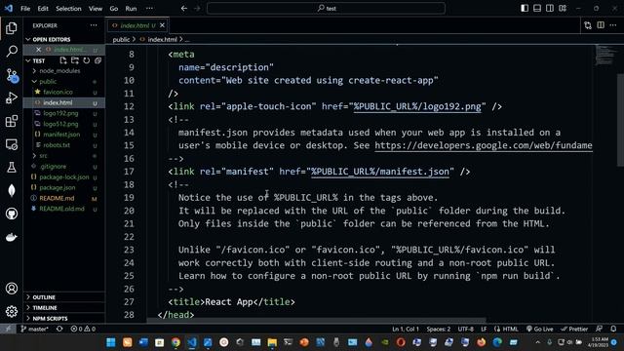Open the Accounts menu

12,289
